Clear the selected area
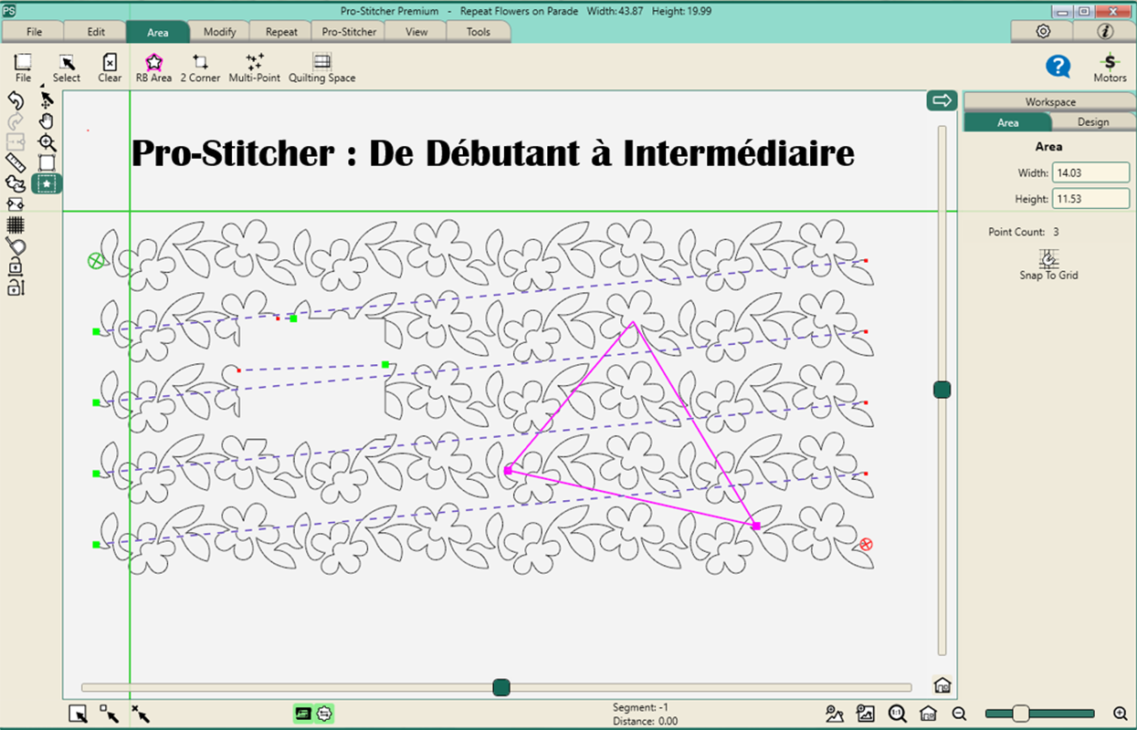This screenshot has width=1137, height=730. (x=110, y=68)
